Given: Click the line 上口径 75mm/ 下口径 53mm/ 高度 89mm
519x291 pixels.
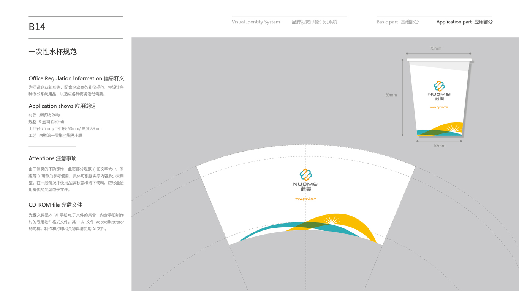Looking at the screenshot, I should point(65,128).
